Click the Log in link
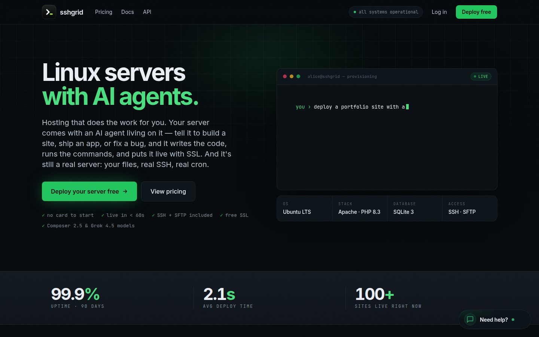 point(439,12)
